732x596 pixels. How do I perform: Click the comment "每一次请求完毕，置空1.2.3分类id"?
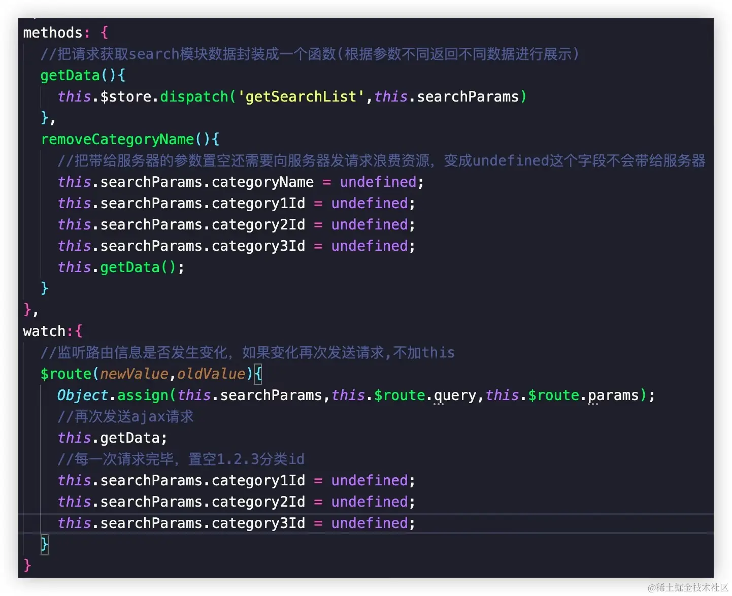pyautogui.click(x=181, y=459)
